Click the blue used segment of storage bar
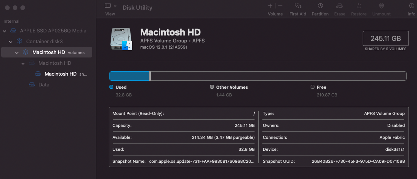The image size is (417, 179). pyautogui.click(x=129, y=76)
